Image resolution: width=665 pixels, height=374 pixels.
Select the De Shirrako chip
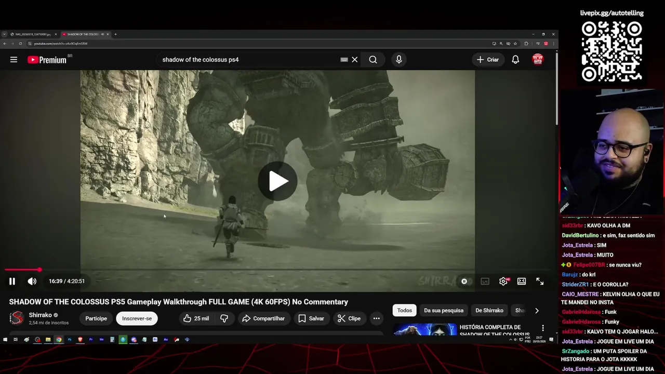pos(489,311)
